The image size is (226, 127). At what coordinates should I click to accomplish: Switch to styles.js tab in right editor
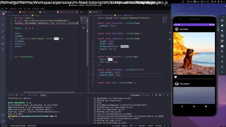[95, 12]
